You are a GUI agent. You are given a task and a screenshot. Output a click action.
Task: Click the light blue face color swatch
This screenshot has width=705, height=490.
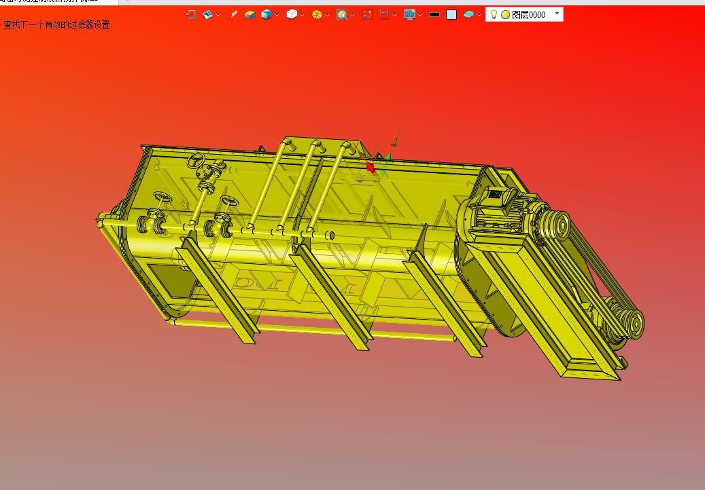click(x=451, y=15)
